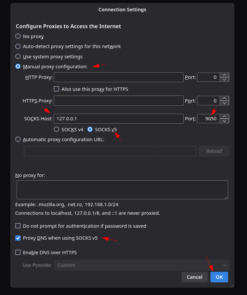Screen dimensions: 247x295
Task: Increment the HTTPS Proxy port spinner
Action: point(225,98)
